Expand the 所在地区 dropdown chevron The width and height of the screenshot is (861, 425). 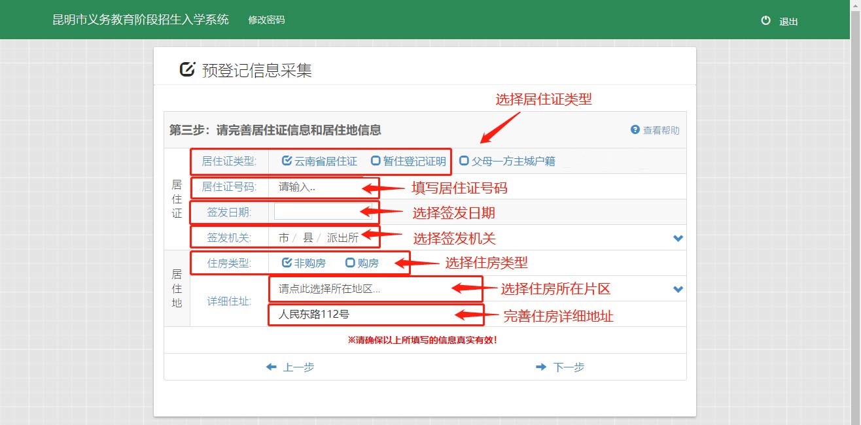678,289
